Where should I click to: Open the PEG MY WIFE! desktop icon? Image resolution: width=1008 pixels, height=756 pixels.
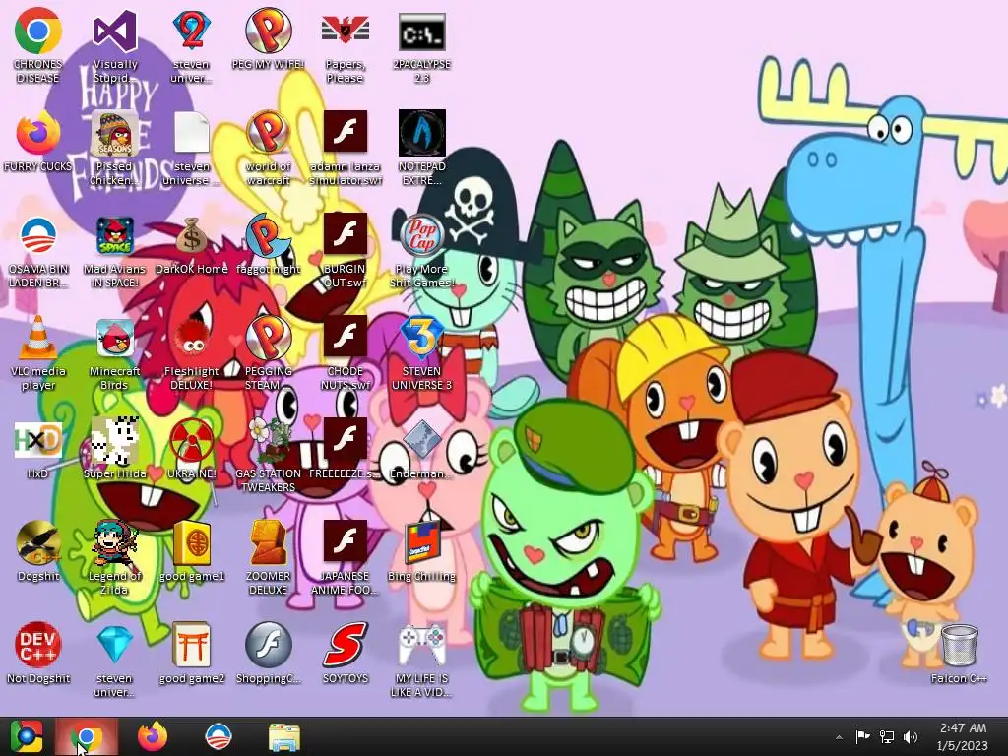pos(268,32)
